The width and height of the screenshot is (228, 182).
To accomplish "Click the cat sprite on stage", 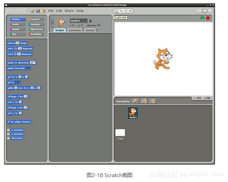I will pos(163,59).
